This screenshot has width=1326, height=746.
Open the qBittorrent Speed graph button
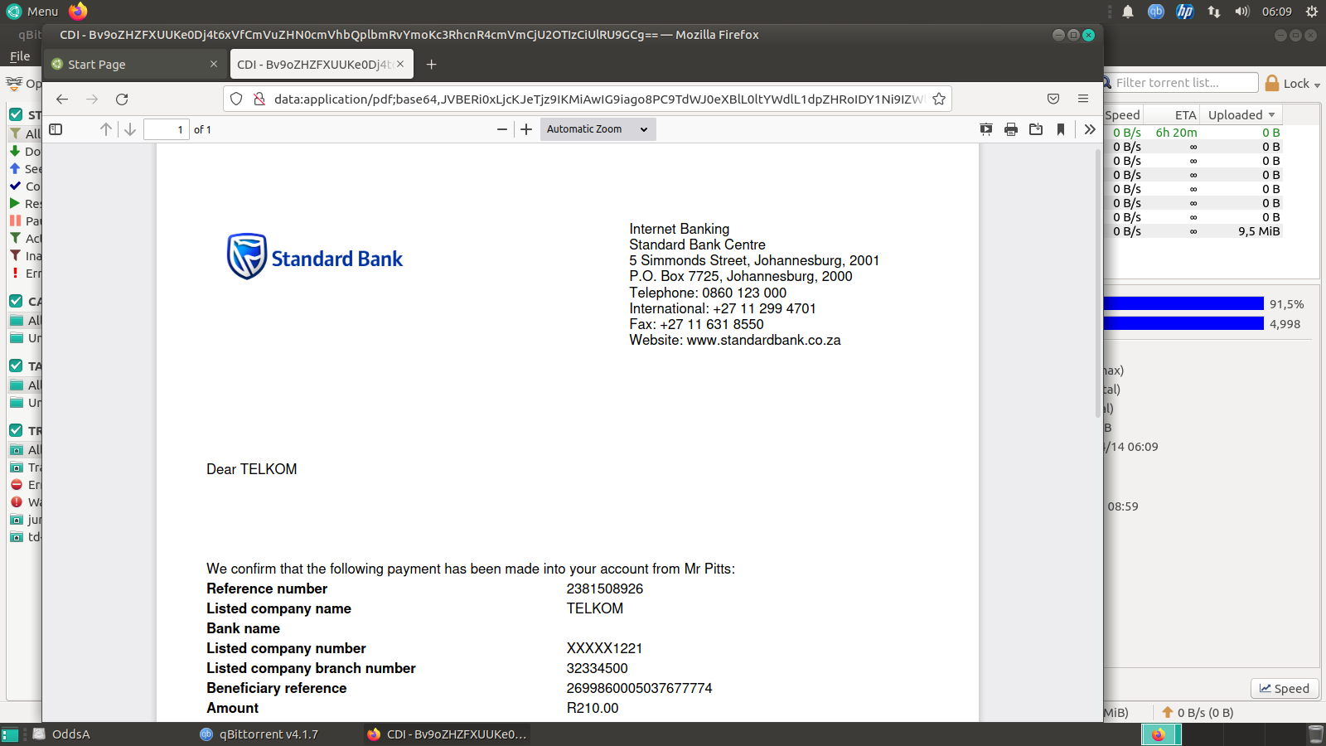pyautogui.click(x=1285, y=688)
